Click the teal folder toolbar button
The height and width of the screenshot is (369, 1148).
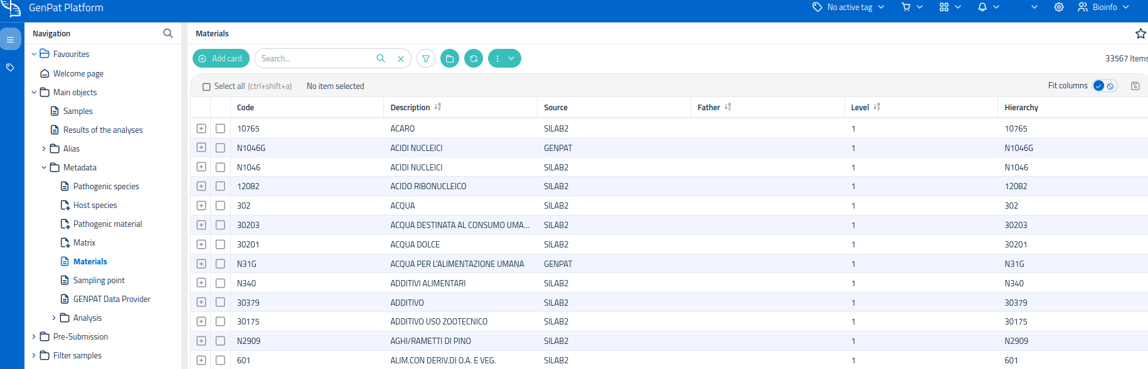coord(450,58)
